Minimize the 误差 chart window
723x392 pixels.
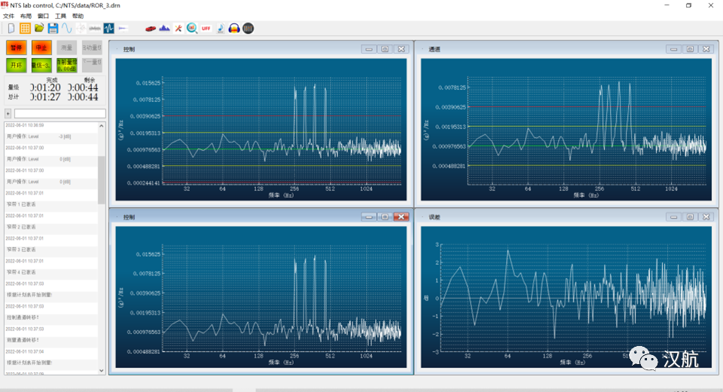point(673,217)
